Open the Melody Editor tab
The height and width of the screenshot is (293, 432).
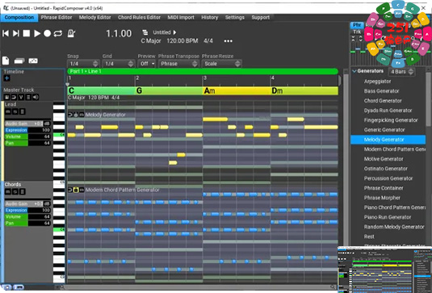pos(94,17)
